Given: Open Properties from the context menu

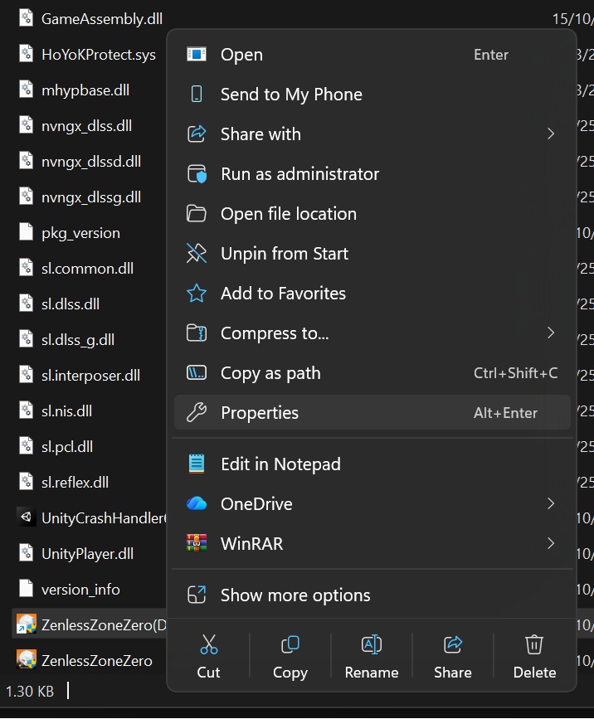Looking at the screenshot, I should [x=260, y=413].
